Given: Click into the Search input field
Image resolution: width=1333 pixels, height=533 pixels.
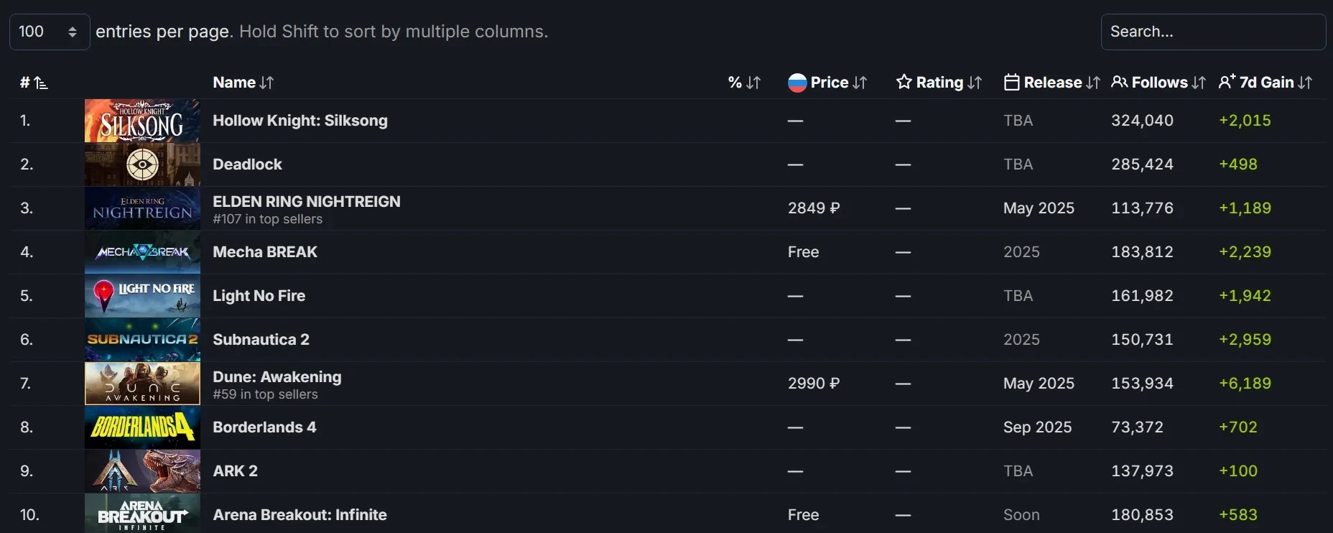Looking at the screenshot, I should click(1212, 32).
